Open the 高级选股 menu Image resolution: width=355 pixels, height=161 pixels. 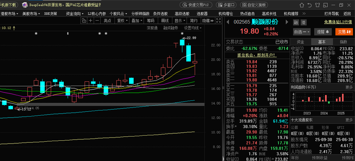tap(182, 14)
